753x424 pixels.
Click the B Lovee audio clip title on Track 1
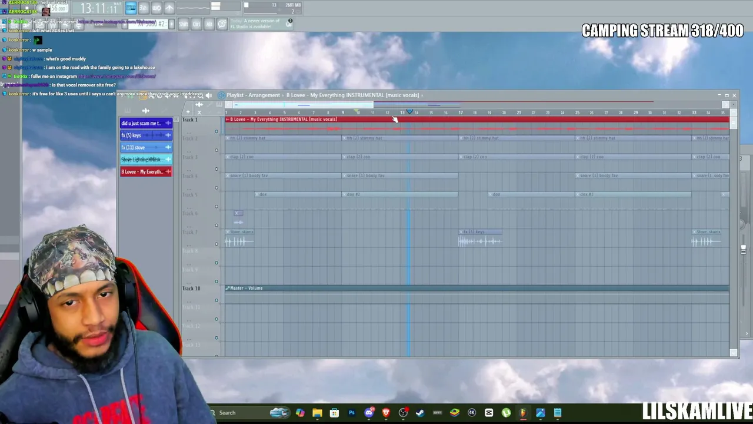pyautogui.click(x=284, y=120)
